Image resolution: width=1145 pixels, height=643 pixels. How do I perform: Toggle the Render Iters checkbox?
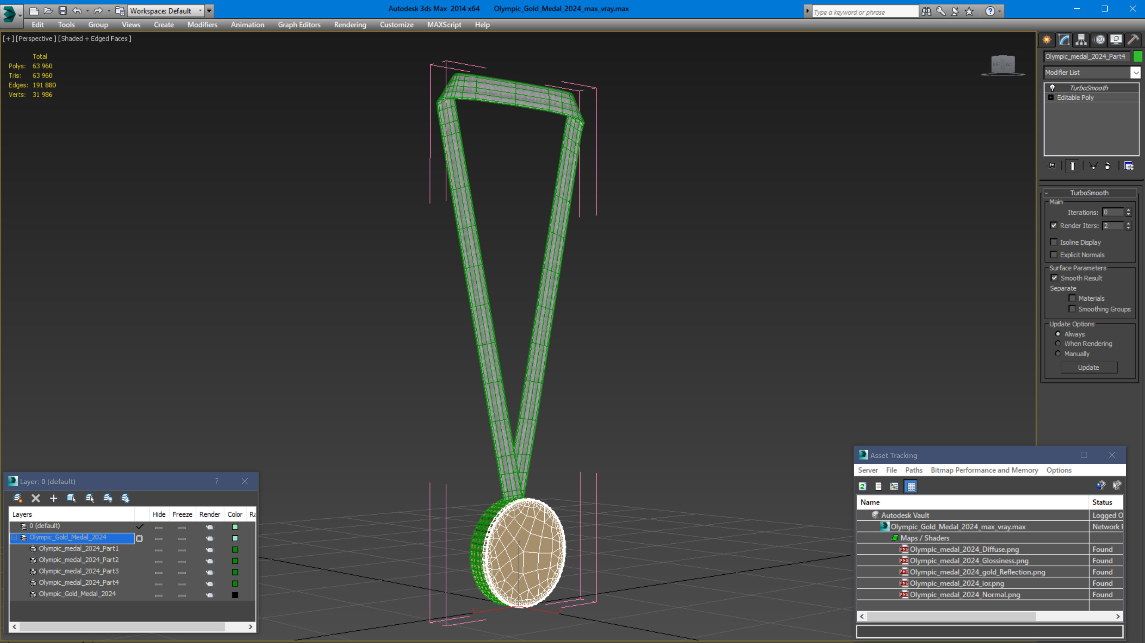click(x=1054, y=225)
